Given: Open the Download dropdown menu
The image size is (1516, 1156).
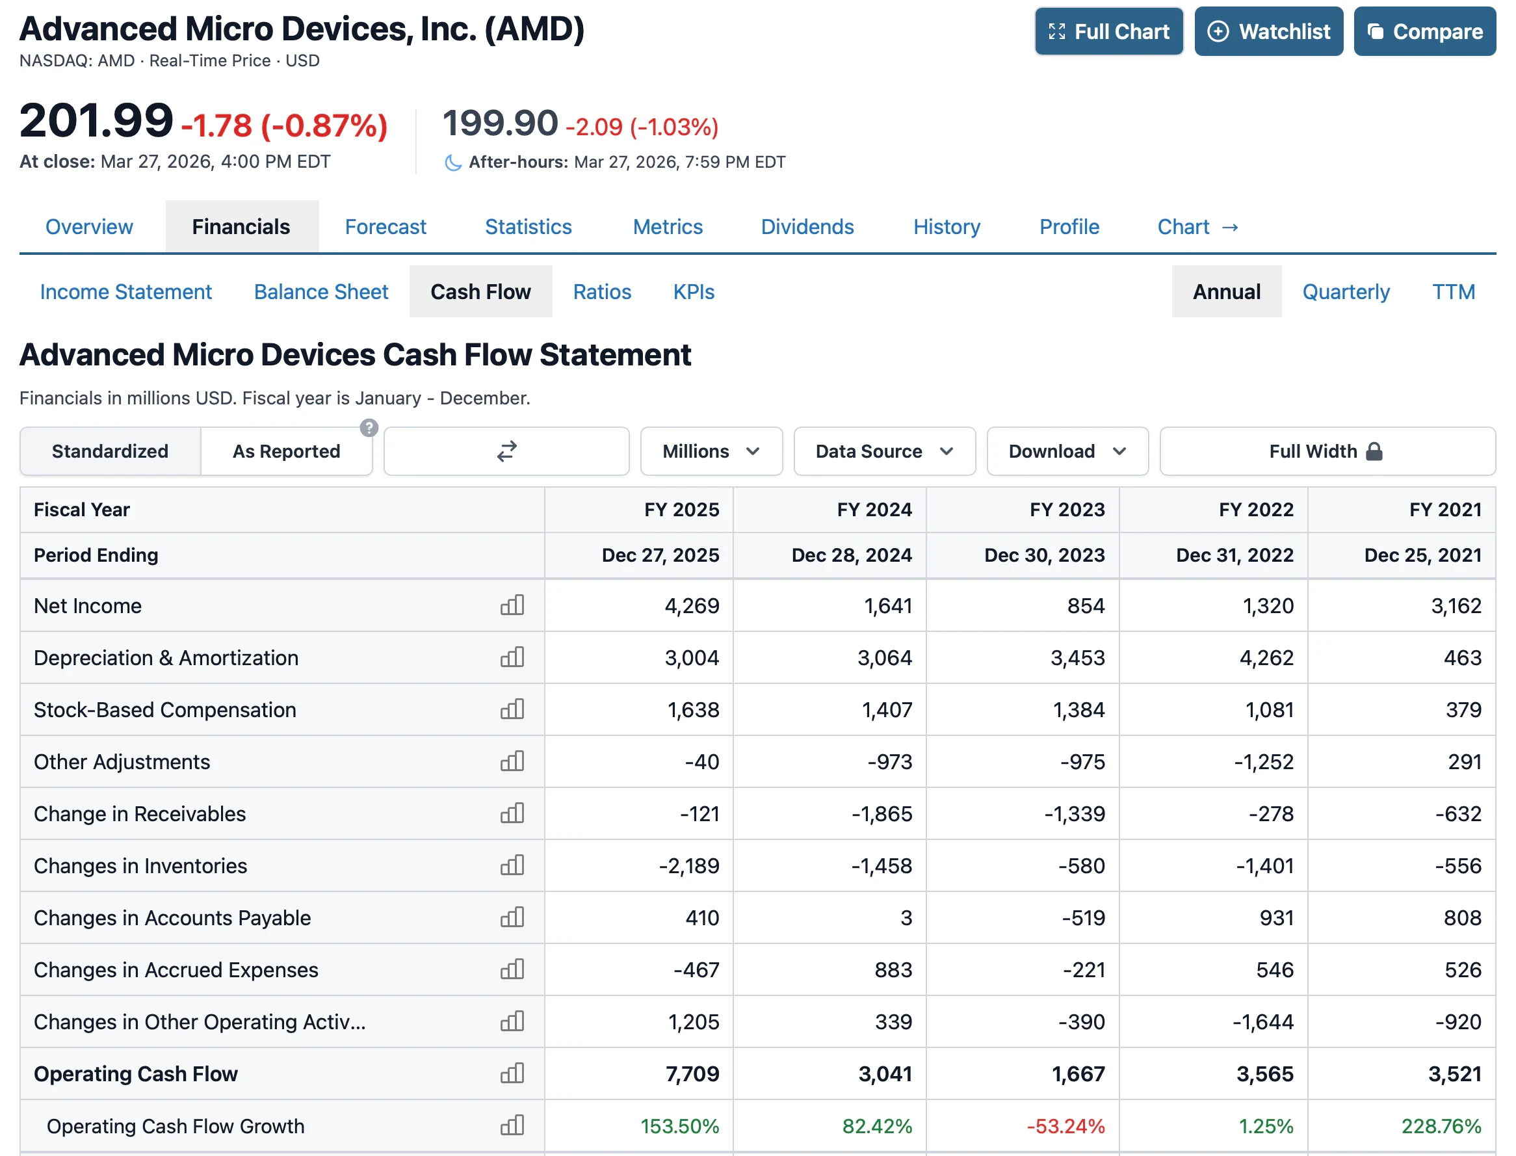Looking at the screenshot, I should point(1067,451).
